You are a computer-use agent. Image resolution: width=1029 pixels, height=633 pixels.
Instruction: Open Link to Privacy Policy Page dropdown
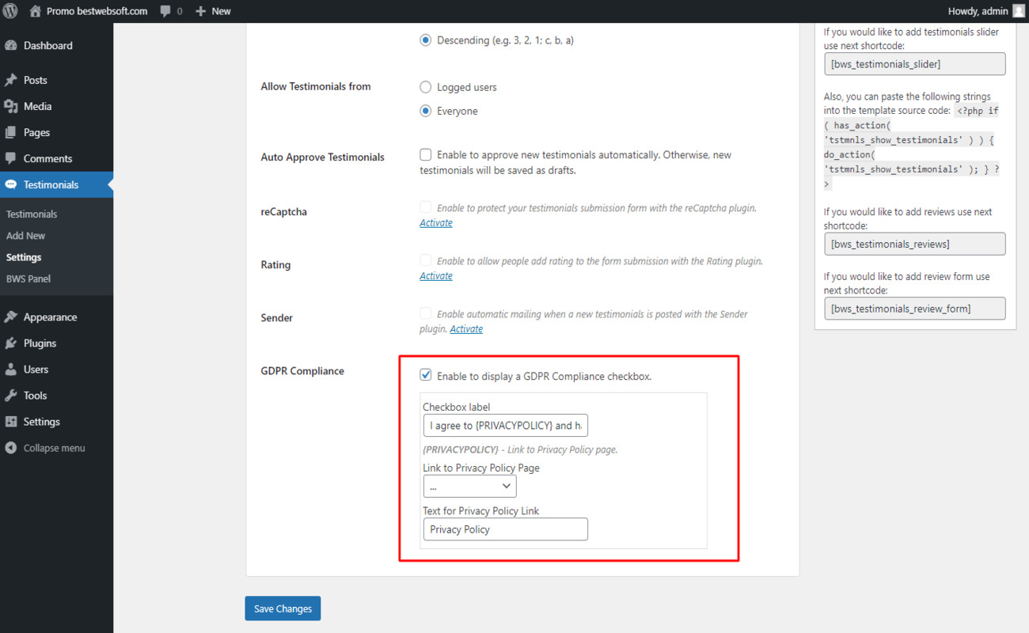click(x=470, y=486)
